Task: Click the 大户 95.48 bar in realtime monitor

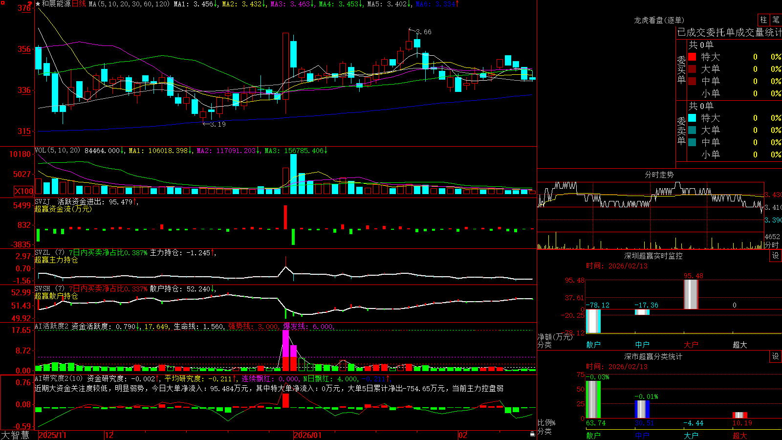Action: [x=691, y=294]
